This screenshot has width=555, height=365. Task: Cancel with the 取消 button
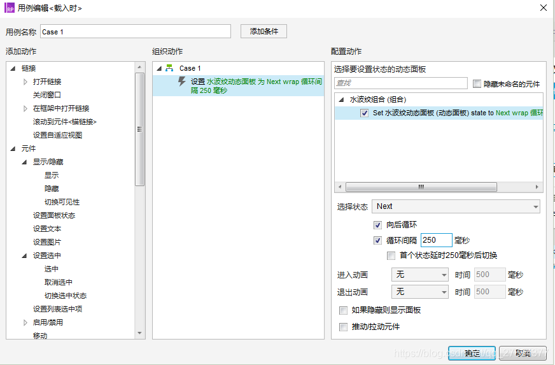523,353
